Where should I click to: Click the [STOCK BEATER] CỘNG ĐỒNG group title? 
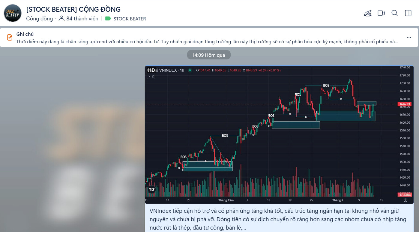click(73, 9)
